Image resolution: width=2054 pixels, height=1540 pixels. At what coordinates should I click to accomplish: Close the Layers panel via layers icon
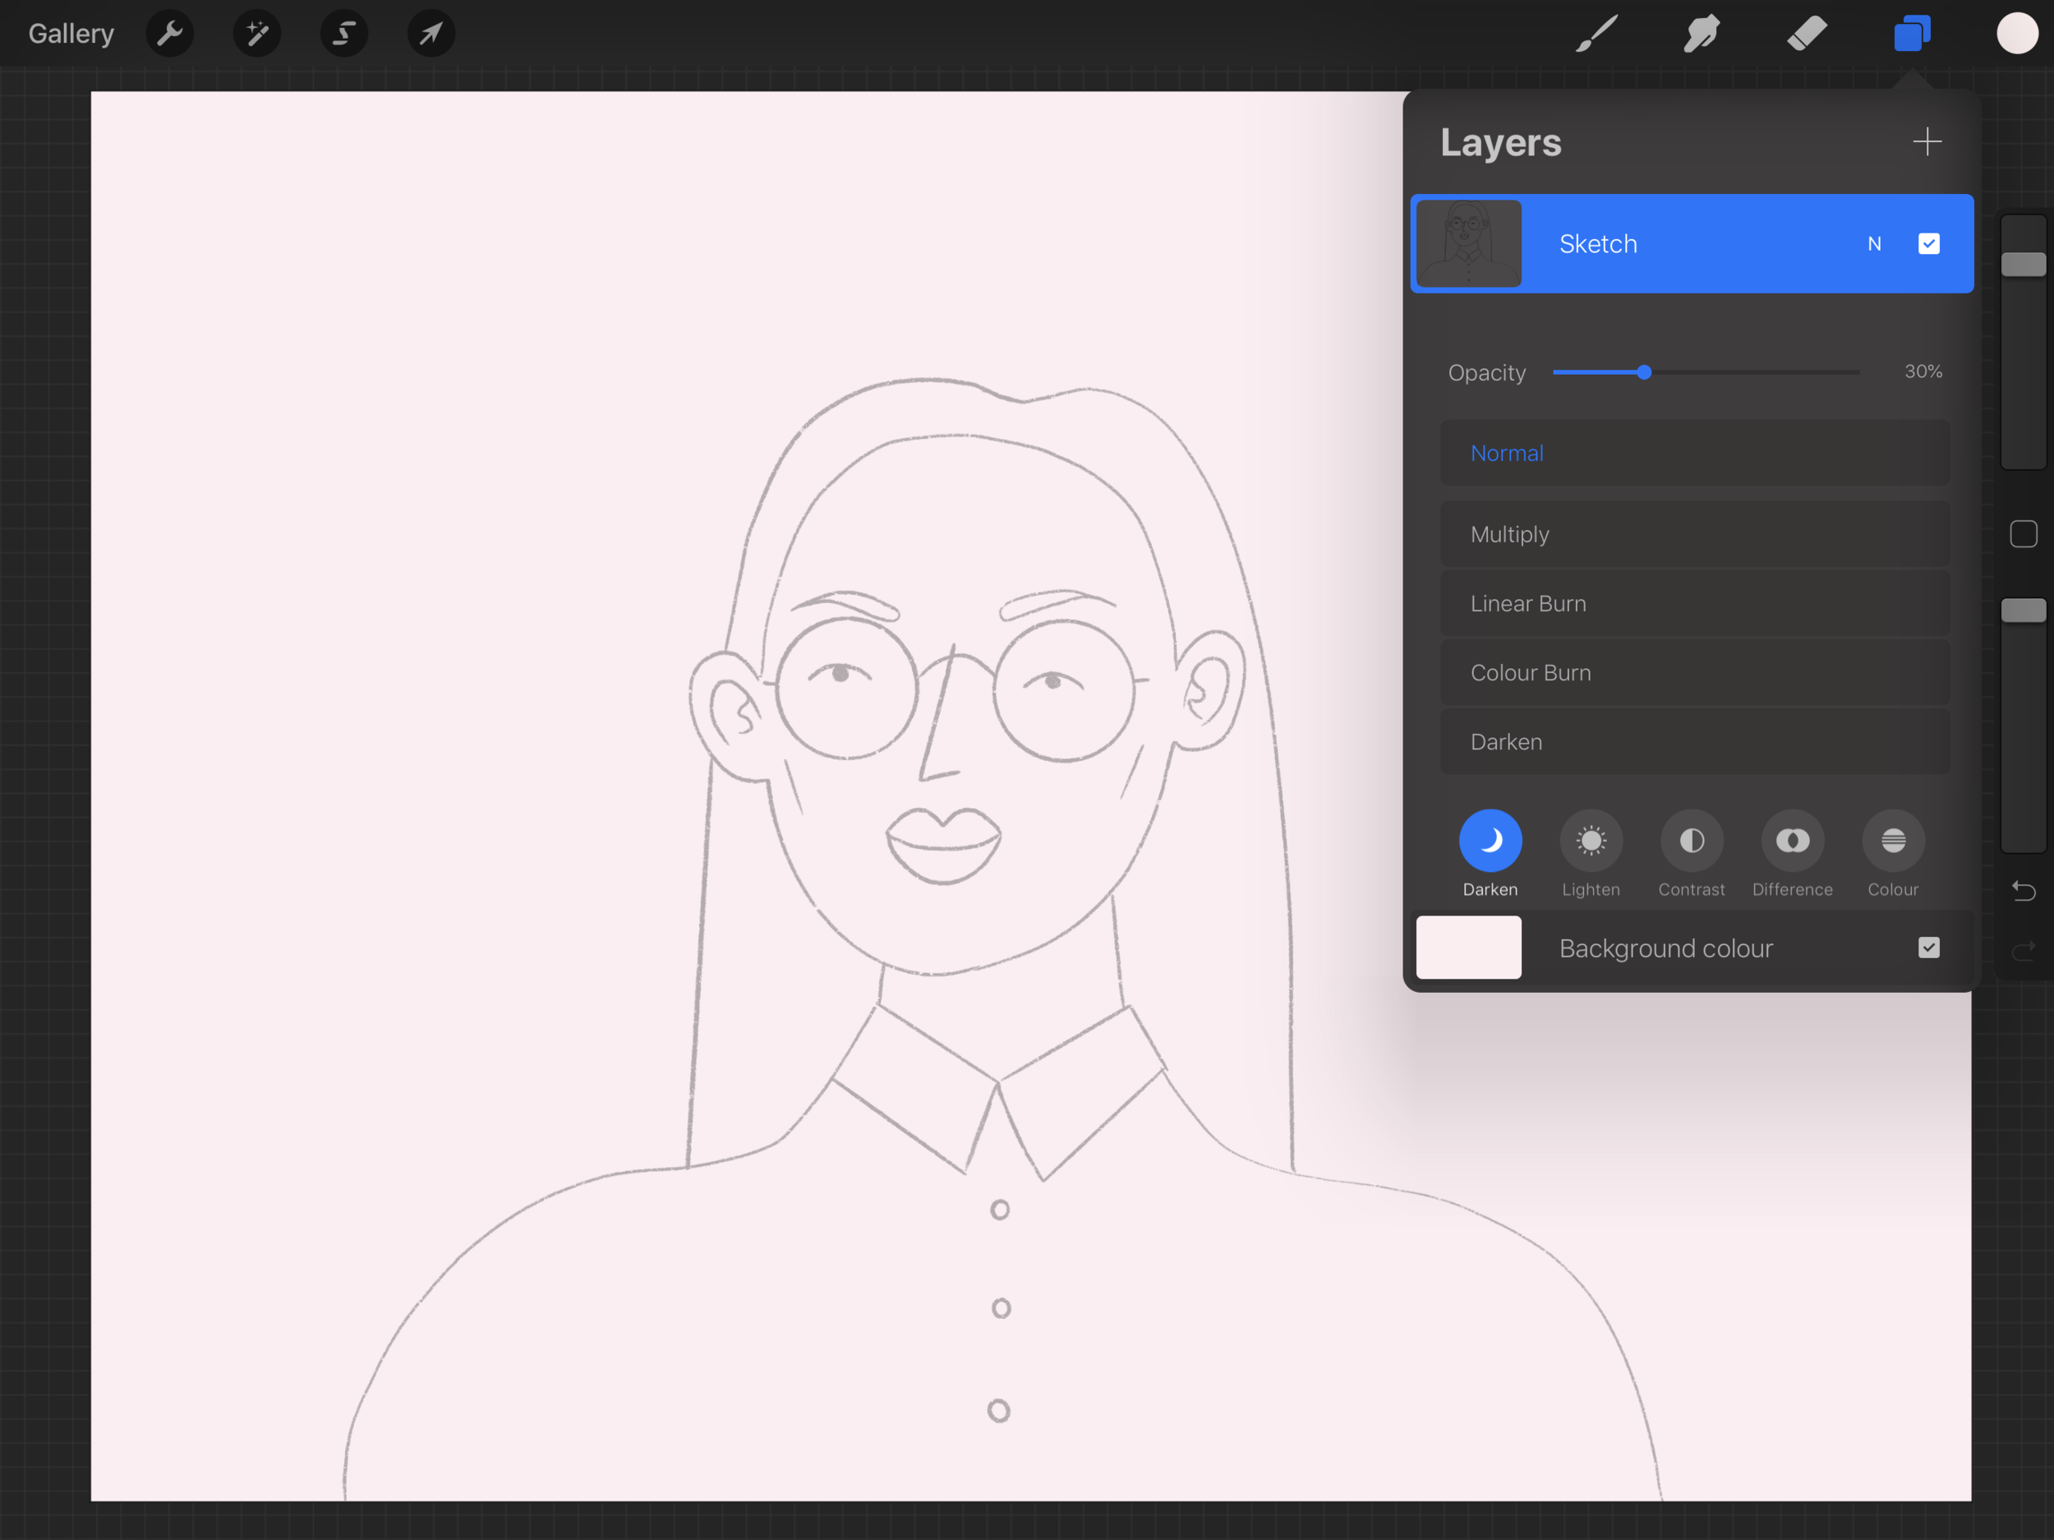[x=1912, y=35]
